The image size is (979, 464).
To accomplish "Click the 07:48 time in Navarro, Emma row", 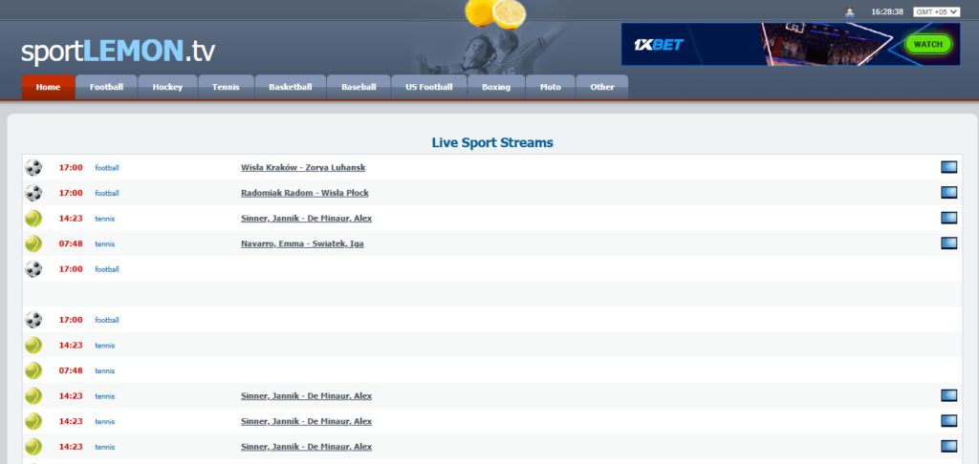I will 71,243.
